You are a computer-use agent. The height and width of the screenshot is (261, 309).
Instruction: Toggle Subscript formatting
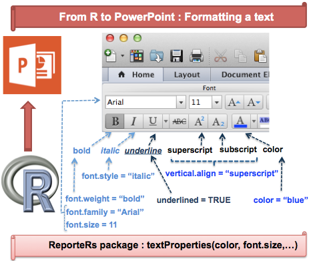tap(218, 121)
